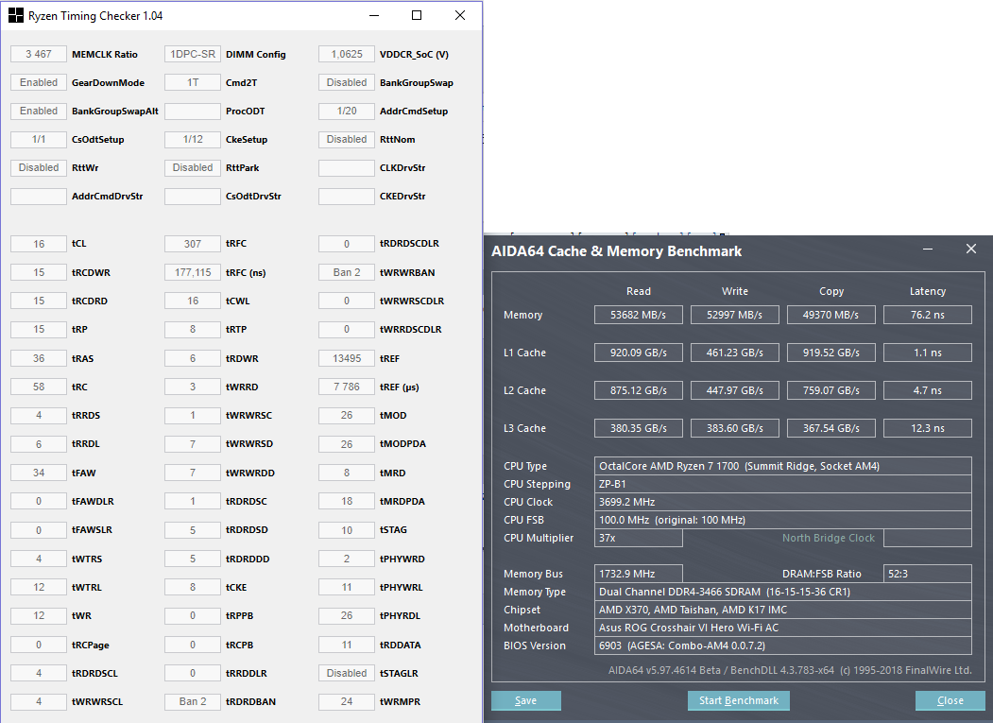Click the Close button in AIDA64 window
Screen dimensions: 993x723
pyautogui.click(x=950, y=700)
